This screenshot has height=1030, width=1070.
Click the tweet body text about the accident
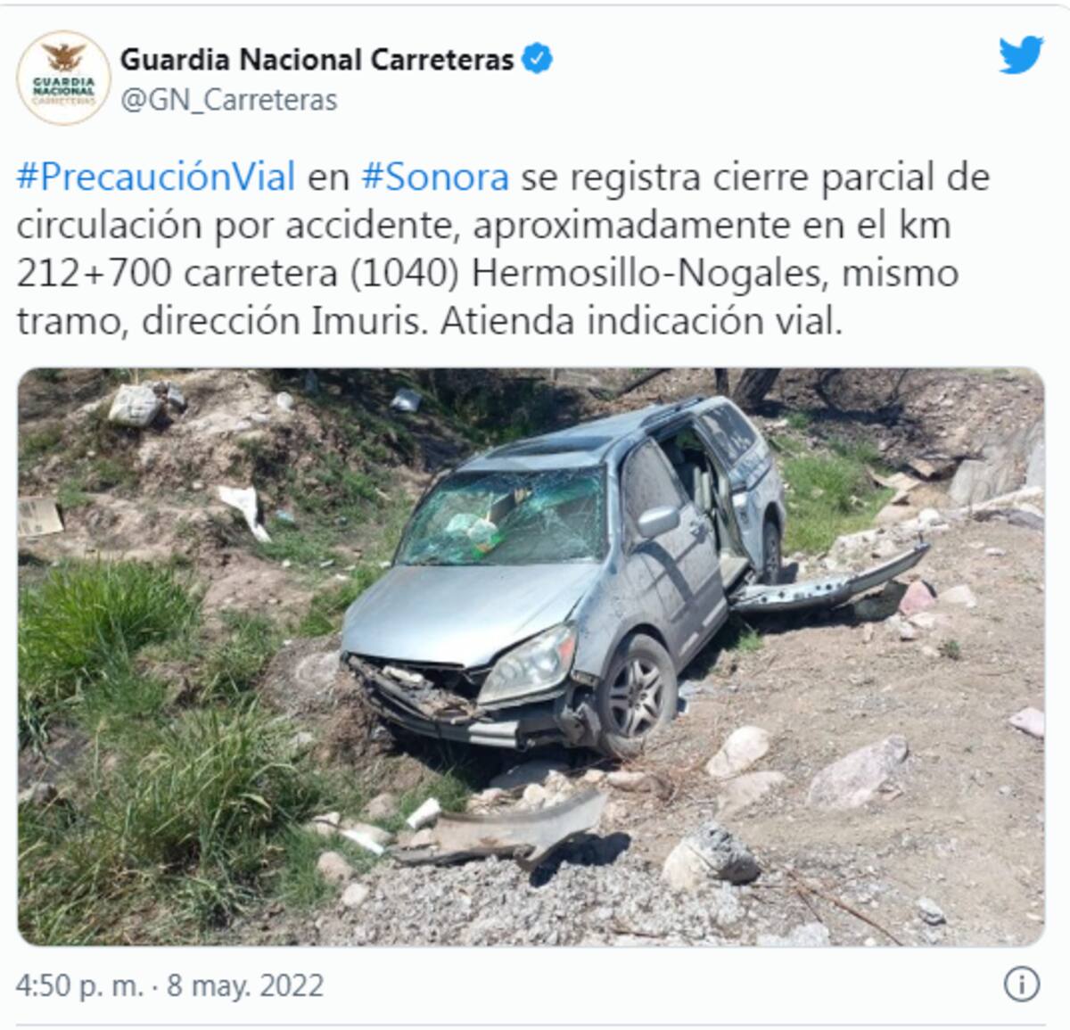tap(504, 249)
